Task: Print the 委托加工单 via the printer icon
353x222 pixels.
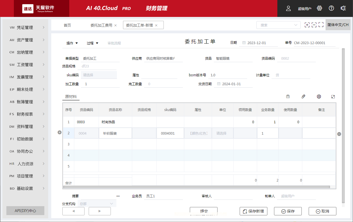Action: tap(319, 96)
